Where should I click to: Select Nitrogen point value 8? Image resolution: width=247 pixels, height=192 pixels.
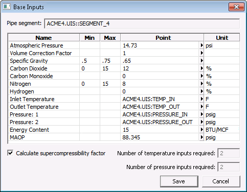tap(160, 84)
